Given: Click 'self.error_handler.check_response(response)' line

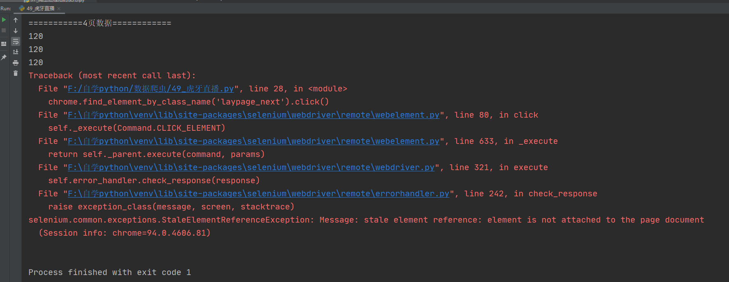Looking at the screenshot, I should point(154,181).
